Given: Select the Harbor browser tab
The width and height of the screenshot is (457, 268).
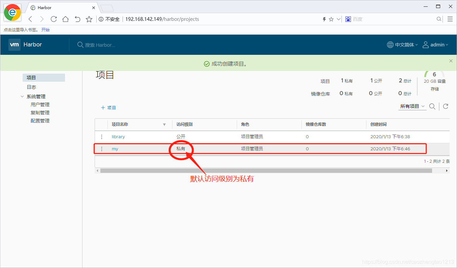Looking at the screenshot, I should (62, 7).
